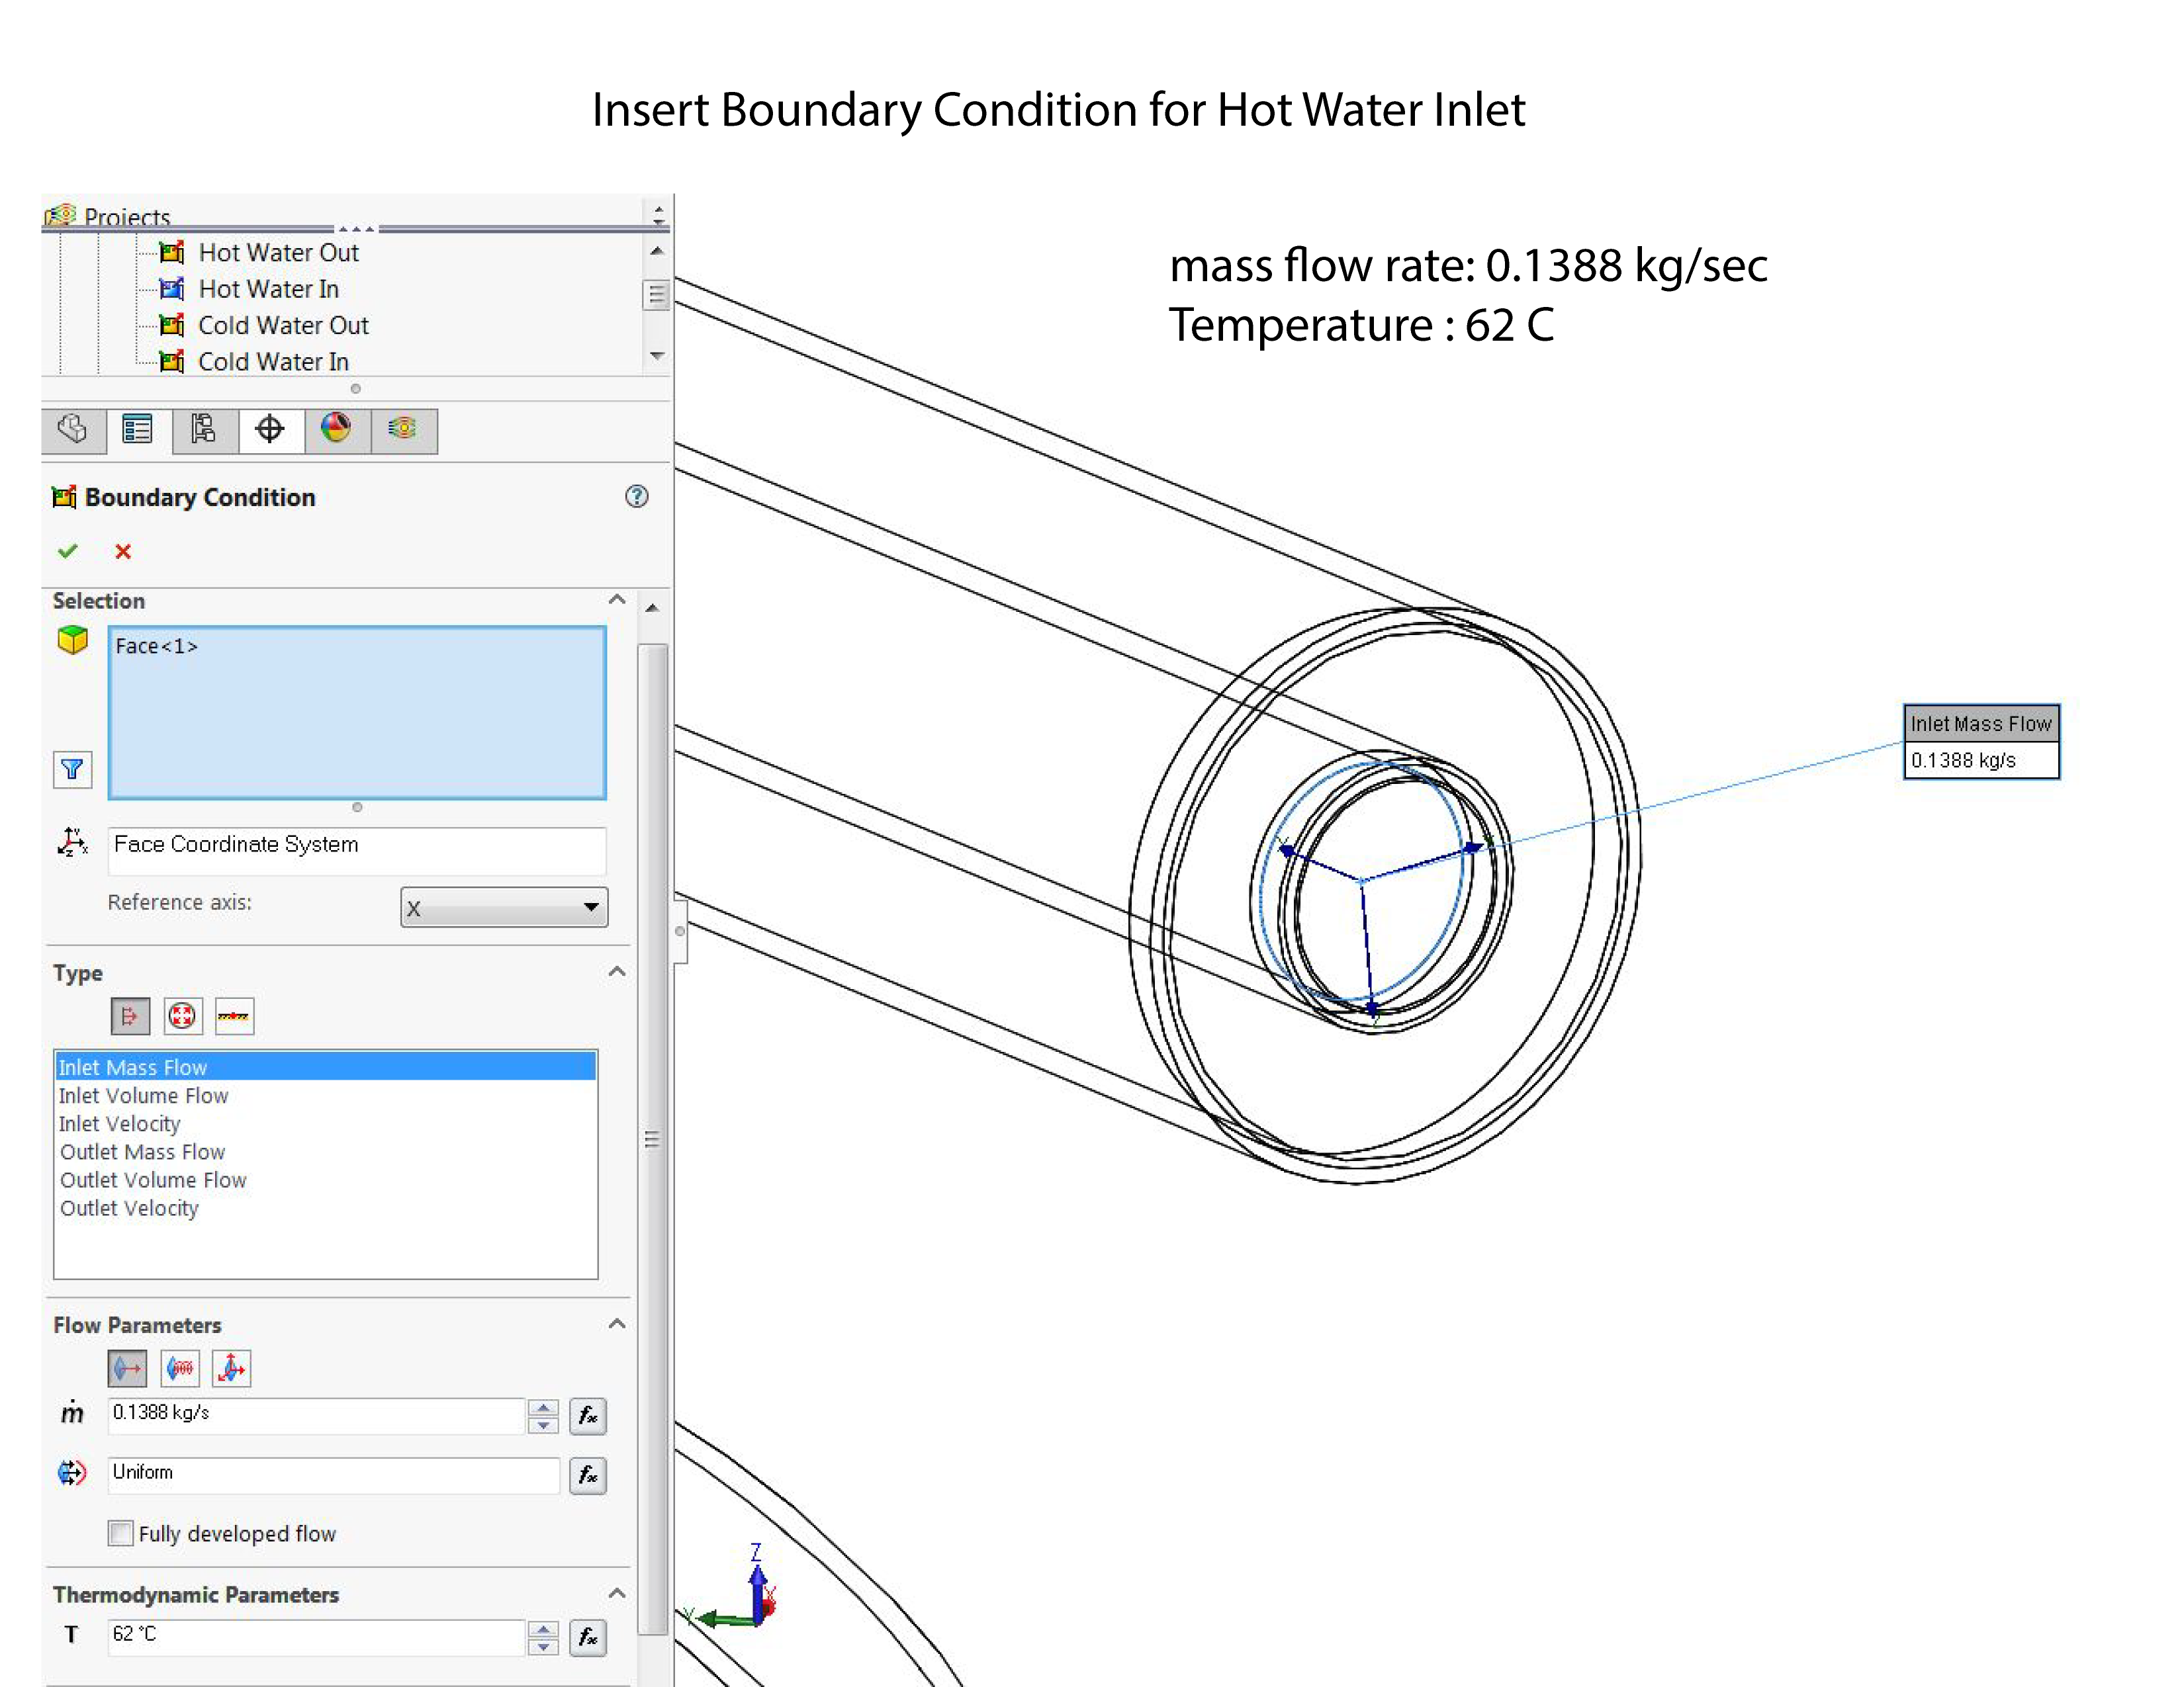Click the red X cancel icon
Image resolution: width=2184 pixels, height=1687 pixels.
click(123, 552)
